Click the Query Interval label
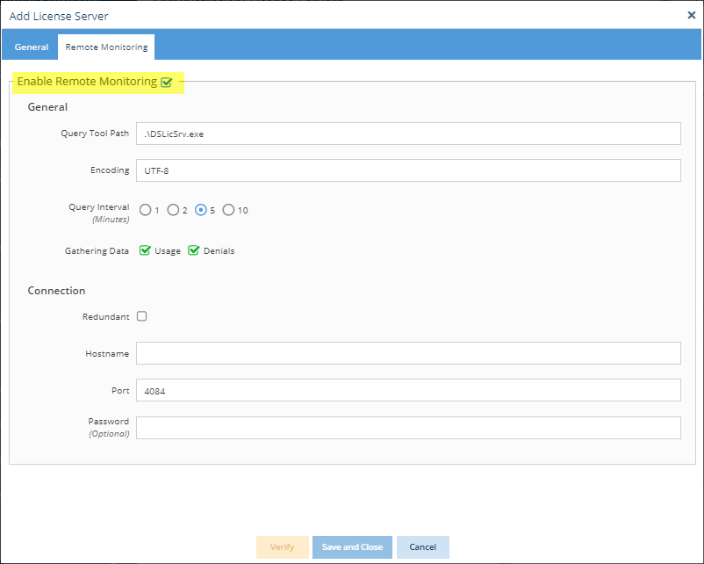 pyautogui.click(x=99, y=207)
